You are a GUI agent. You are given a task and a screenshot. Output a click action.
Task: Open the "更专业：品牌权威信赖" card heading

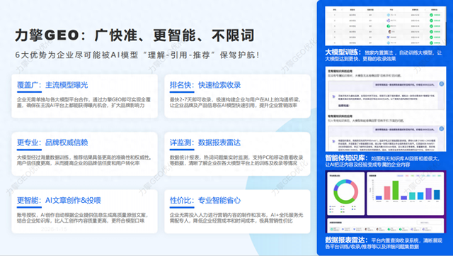[x=52, y=143]
